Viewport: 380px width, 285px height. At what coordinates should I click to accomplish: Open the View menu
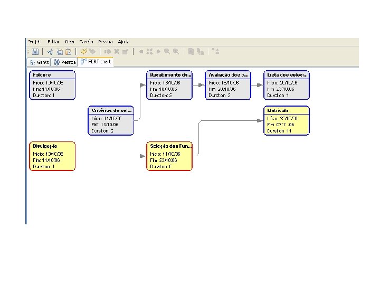click(x=69, y=42)
